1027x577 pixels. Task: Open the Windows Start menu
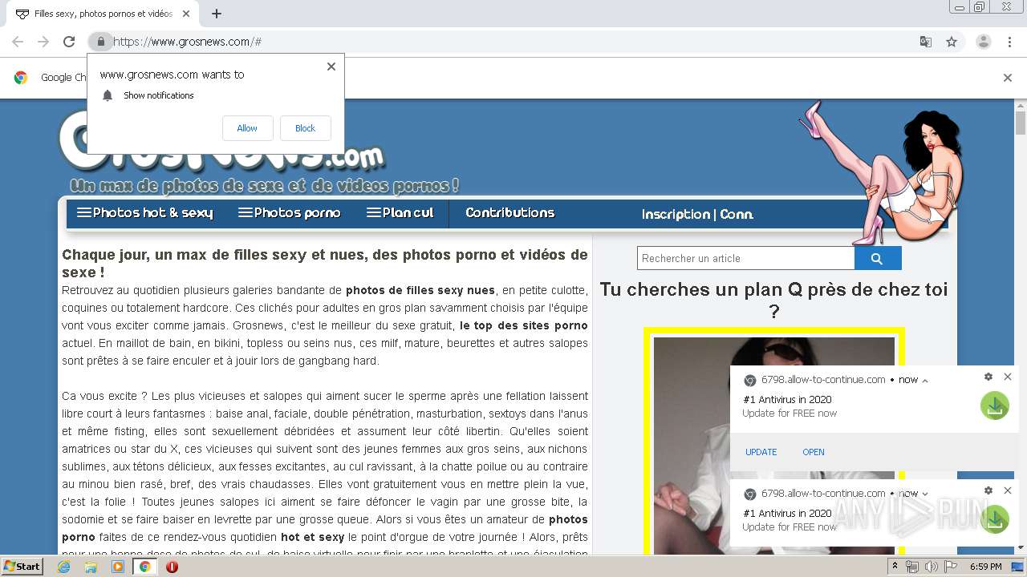tap(22, 567)
